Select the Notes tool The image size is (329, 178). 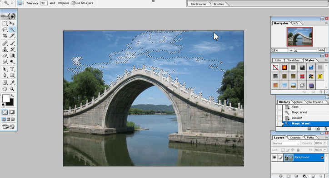tap(5, 83)
